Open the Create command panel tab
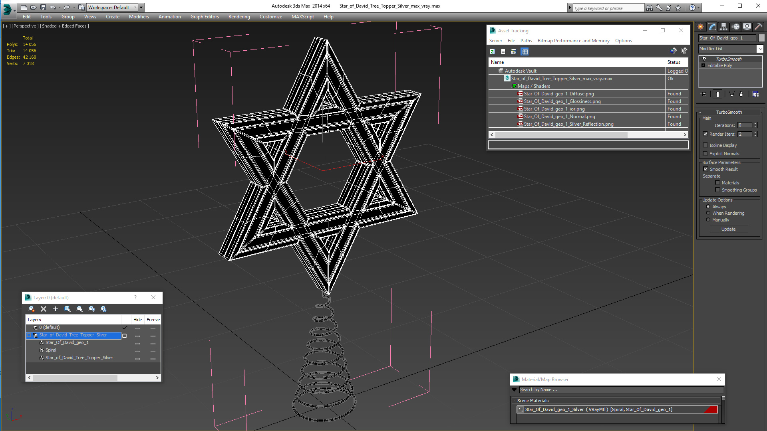Image resolution: width=767 pixels, height=431 pixels. click(701, 27)
